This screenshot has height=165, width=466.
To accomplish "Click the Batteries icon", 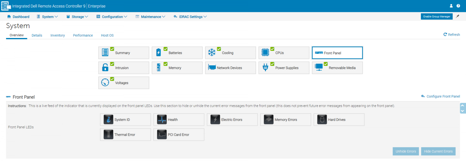I will click(158, 52).
